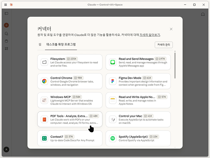This screenshot has height=158, width=210.
Task: Click the 58K download count badge
Action: (77, 97)
